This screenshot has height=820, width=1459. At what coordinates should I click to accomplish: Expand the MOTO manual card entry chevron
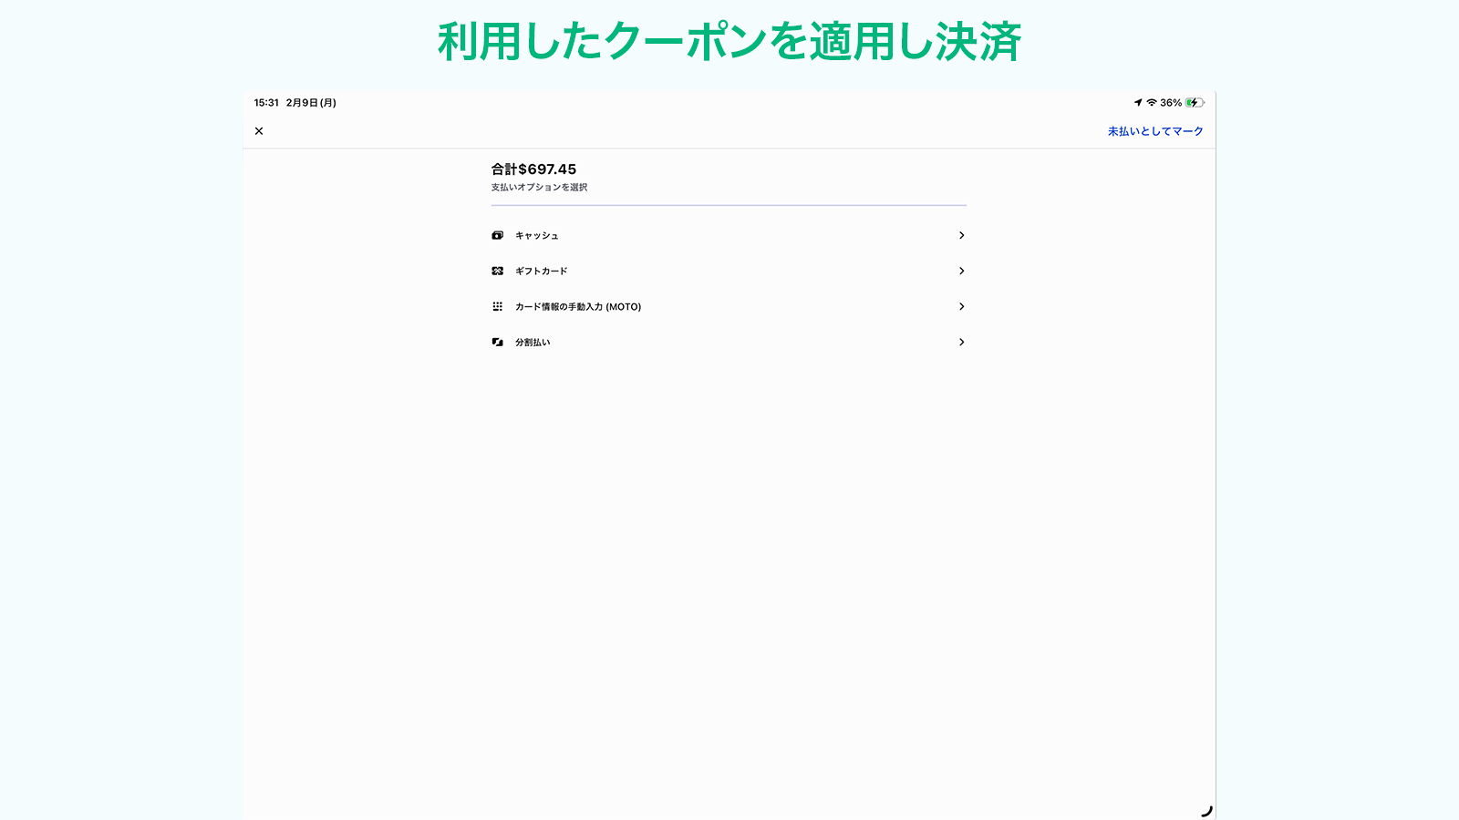[x=962, y=306]
